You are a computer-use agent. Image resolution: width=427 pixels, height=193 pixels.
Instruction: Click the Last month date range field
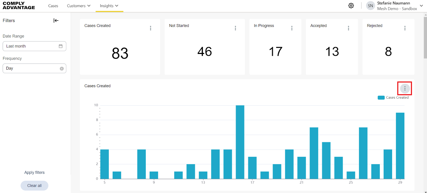[34, 46]
